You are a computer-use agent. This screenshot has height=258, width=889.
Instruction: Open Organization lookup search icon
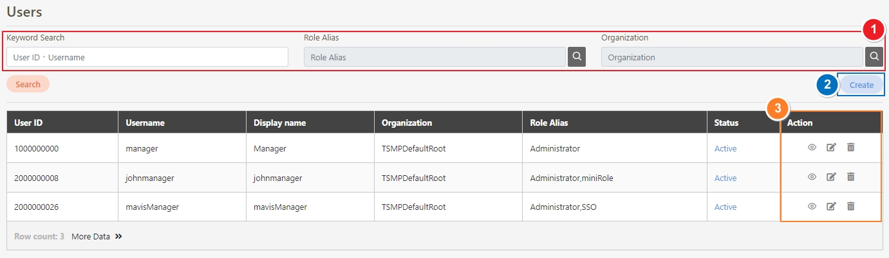click(874, 56)
